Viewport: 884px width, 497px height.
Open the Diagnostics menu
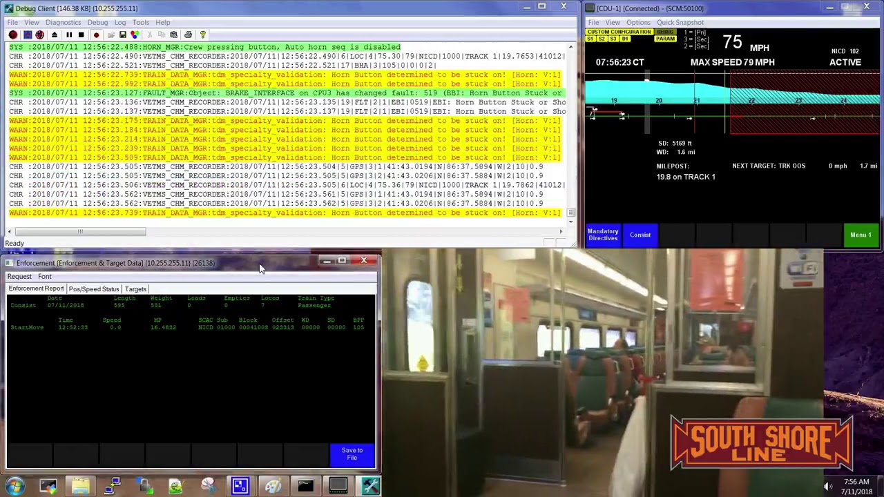(x=63, y=22)
